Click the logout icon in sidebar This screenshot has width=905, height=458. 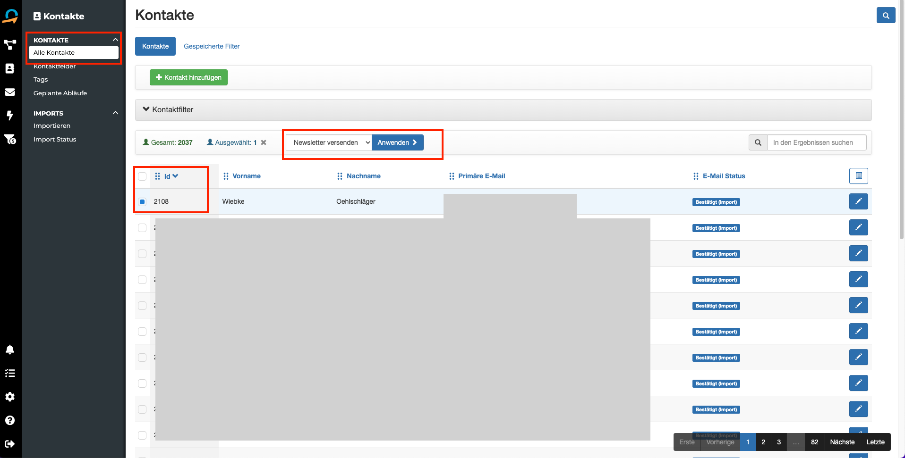click(10, 444)
